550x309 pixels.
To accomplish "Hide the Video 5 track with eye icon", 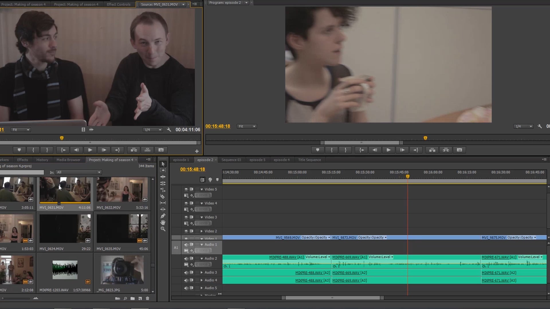I will (x=186, y=189).
